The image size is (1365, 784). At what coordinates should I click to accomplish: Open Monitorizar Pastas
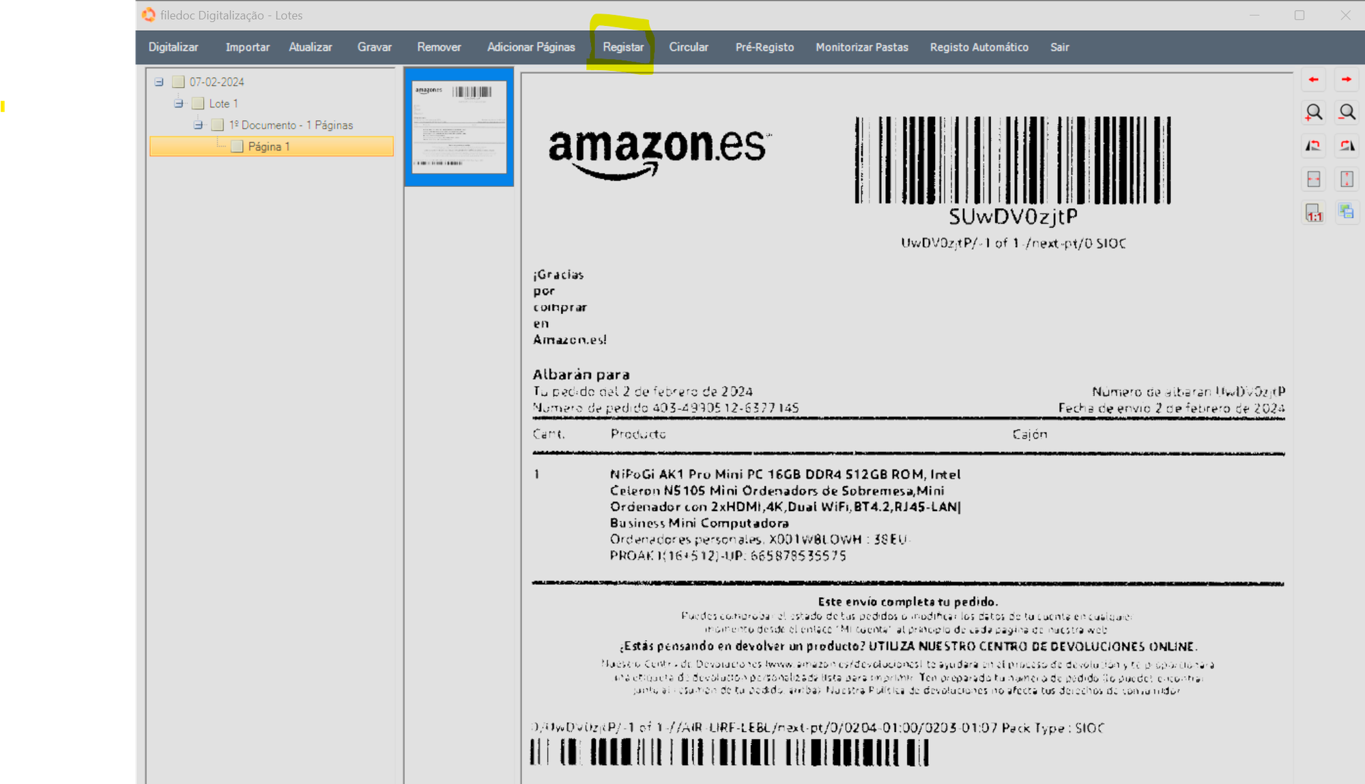coord(862,47)
